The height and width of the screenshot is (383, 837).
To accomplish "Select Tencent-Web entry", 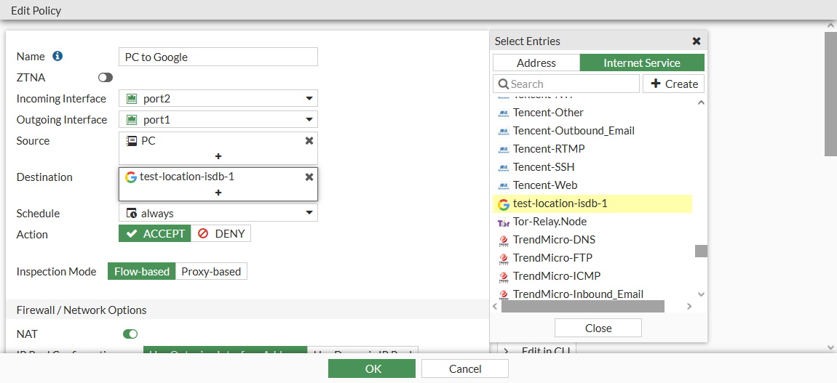I will [592, 185].
